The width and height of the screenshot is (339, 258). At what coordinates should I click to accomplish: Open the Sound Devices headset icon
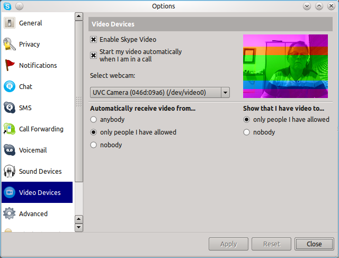pyautogui.click(x=9, y=172)
